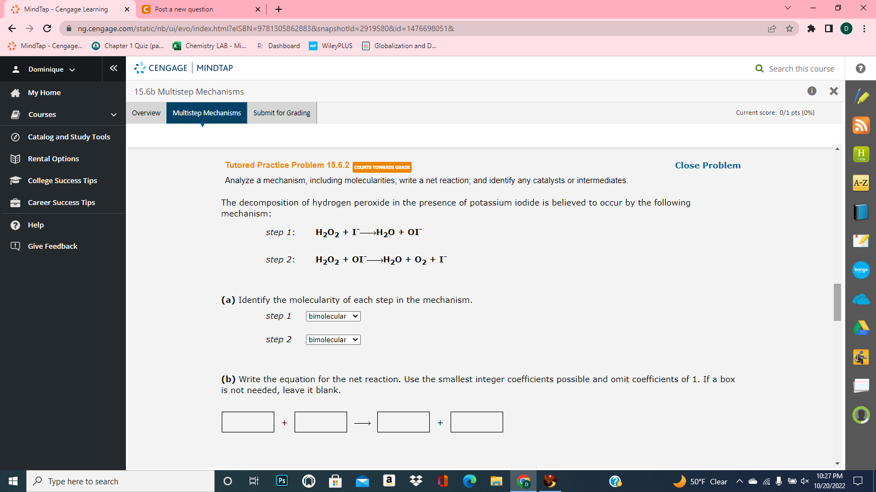The width and height of the screenshot is (876, 492).
Task: Launch the Bongo video tool
Action: (x=861, y=270)
